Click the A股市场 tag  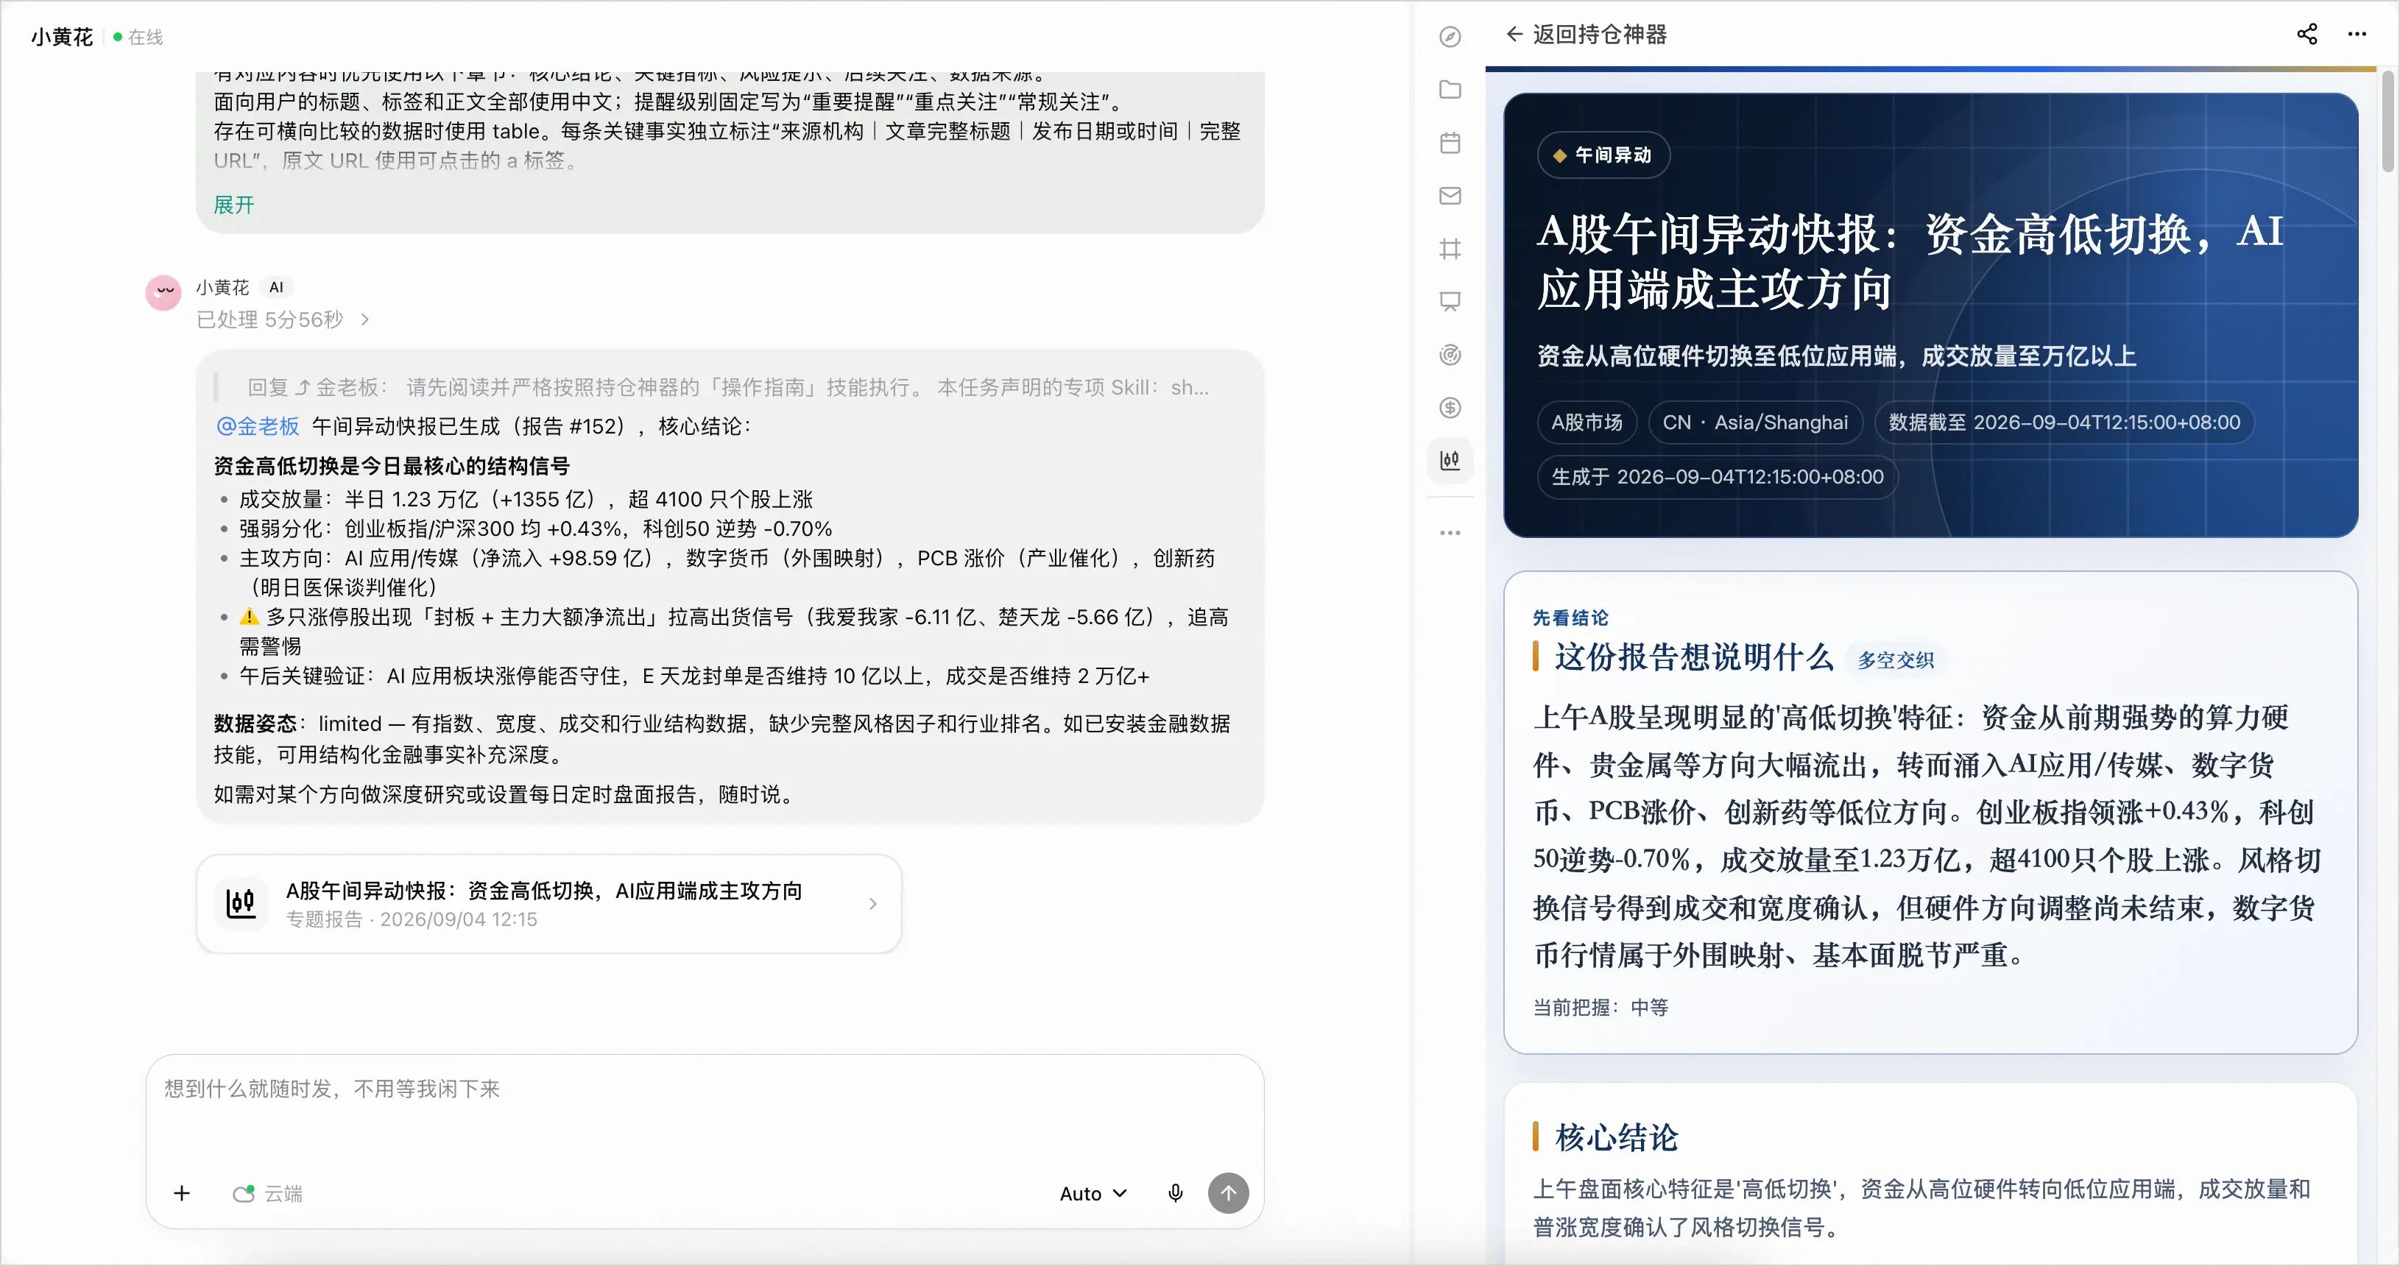1587,422
